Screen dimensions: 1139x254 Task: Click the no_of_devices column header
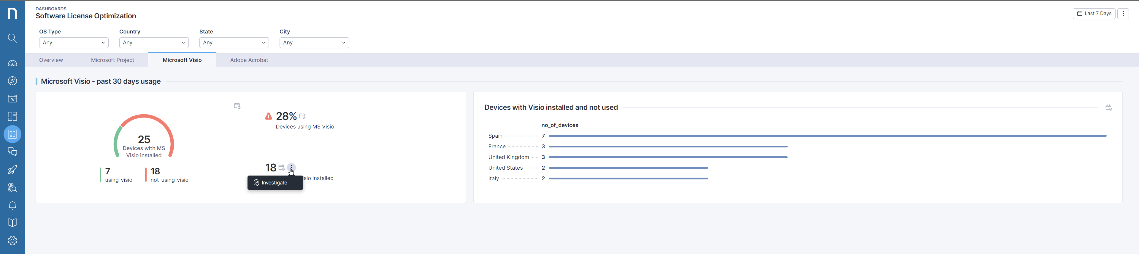tap(560, 125)
